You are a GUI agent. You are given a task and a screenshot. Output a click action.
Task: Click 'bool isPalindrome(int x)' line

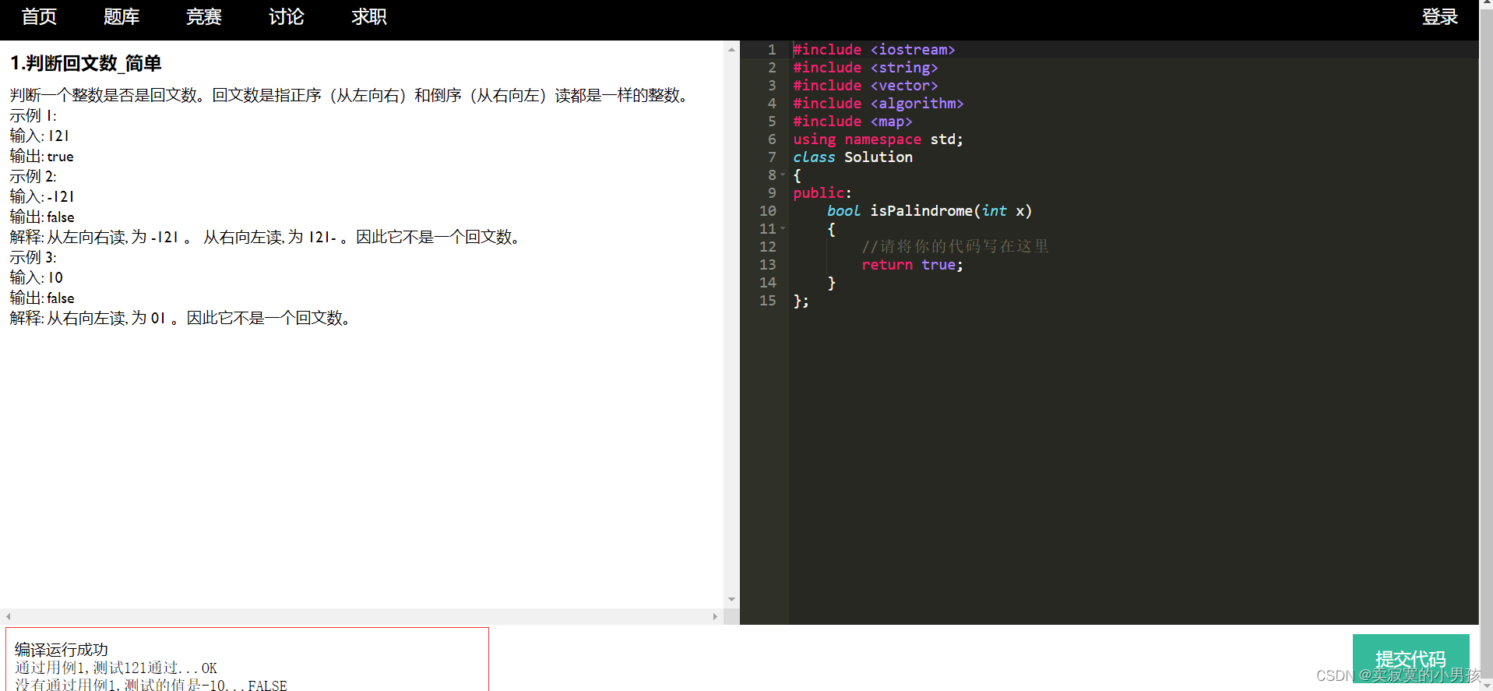point(929,211)
